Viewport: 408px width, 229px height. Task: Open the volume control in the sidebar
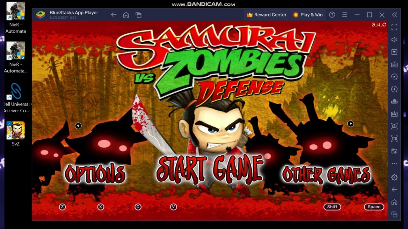point(394,39)
